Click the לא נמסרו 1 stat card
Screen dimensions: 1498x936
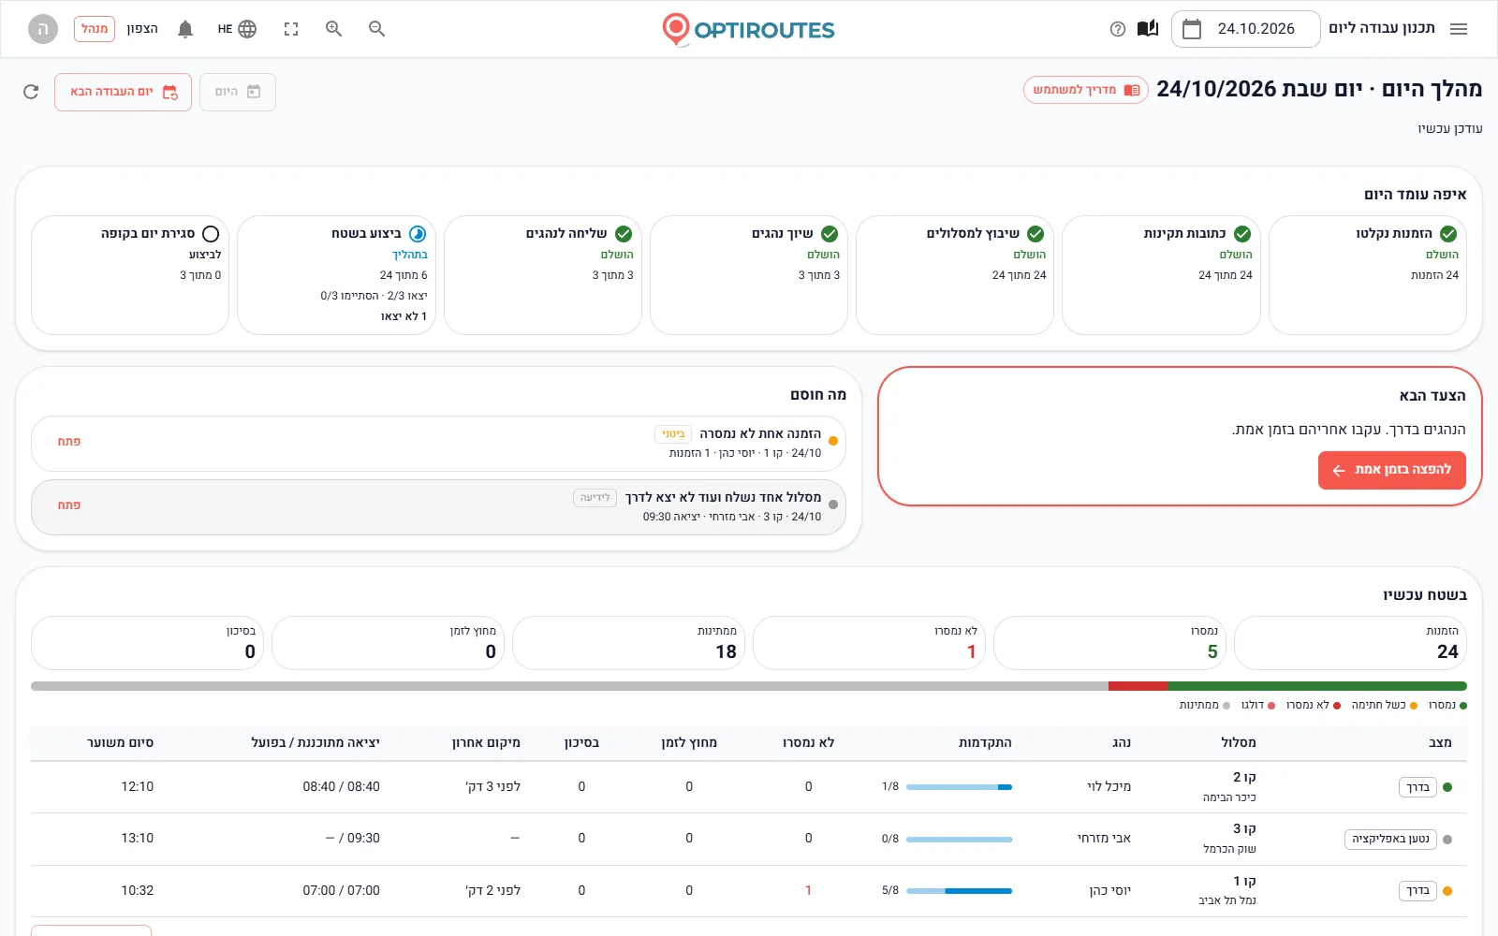pyautogui.click(x=869, y=643)
